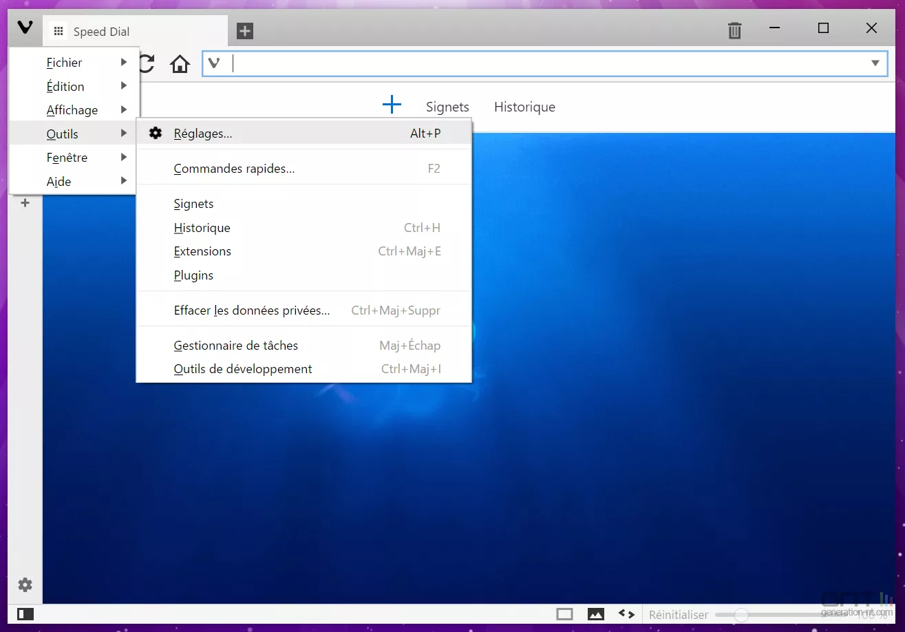Open Signets in Speed Dial navigation

coord(447,107)
